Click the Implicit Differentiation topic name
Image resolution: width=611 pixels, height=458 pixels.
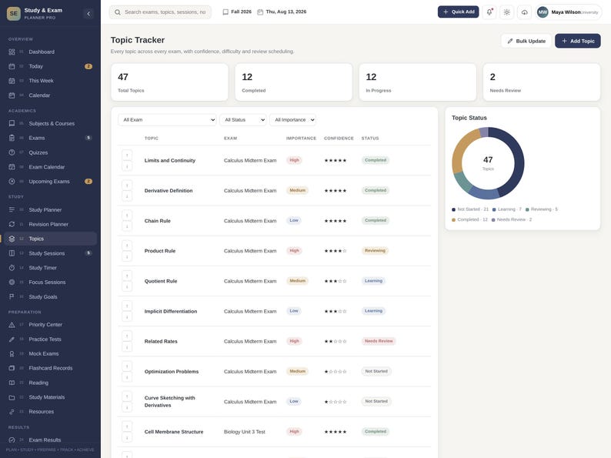tap(171, 312)
